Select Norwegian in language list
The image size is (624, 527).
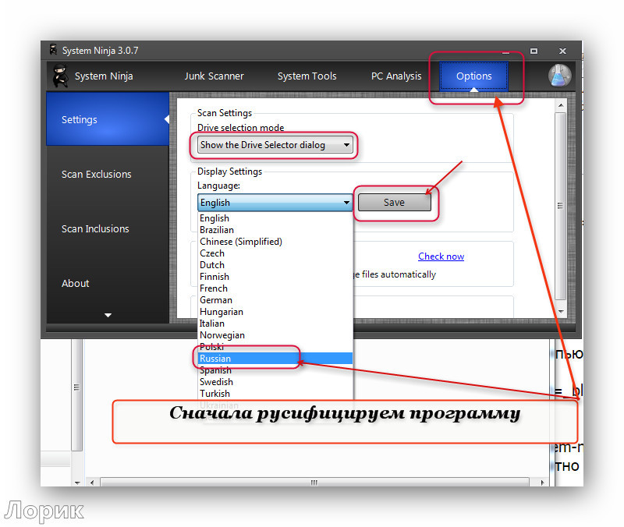click(x=275, y=335)
